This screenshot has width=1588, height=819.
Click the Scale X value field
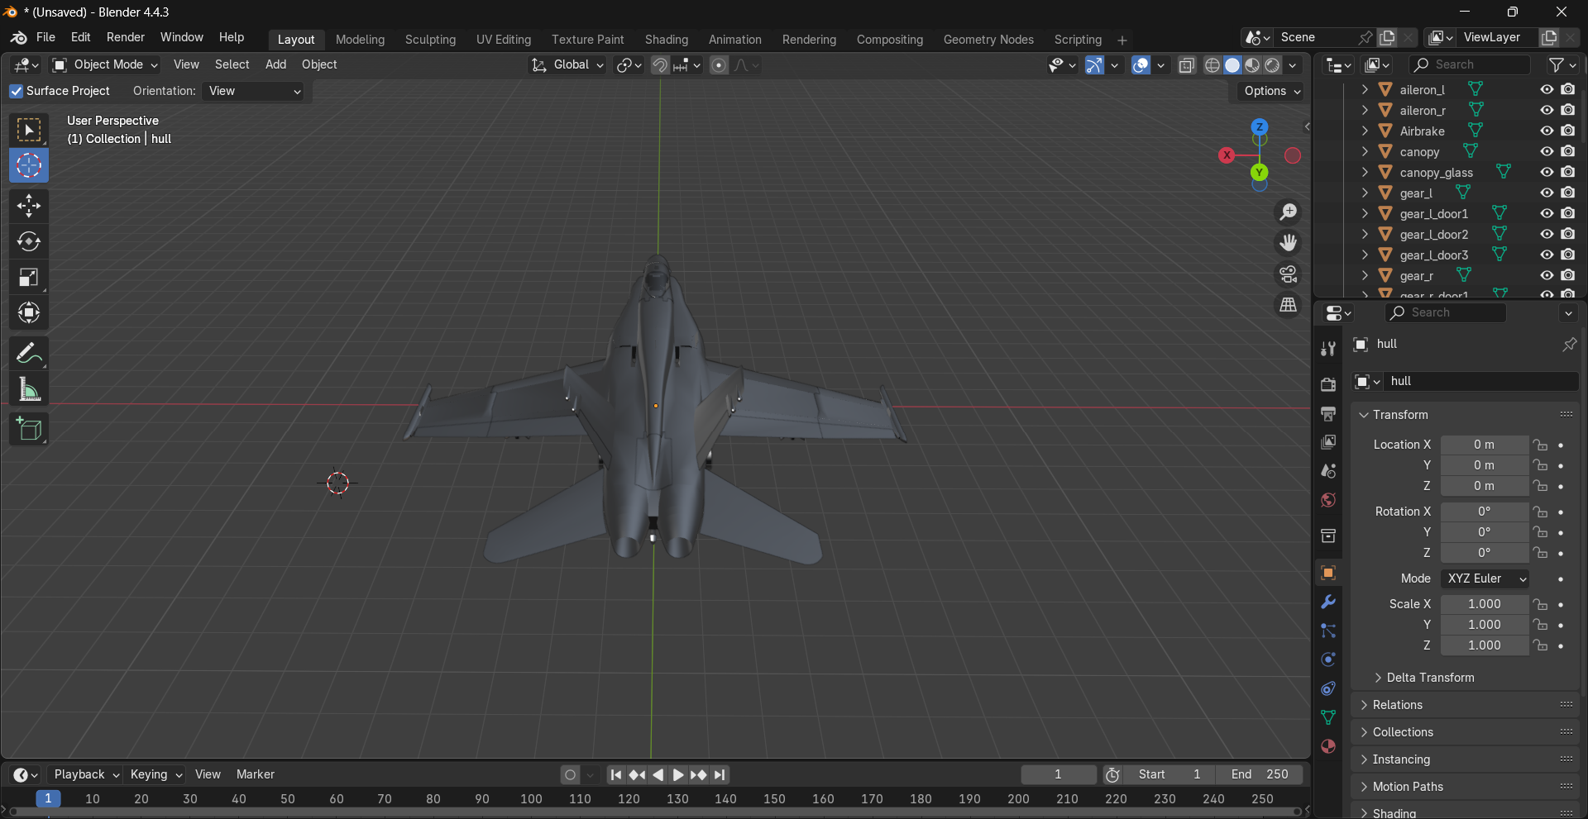pos(1485,604)
